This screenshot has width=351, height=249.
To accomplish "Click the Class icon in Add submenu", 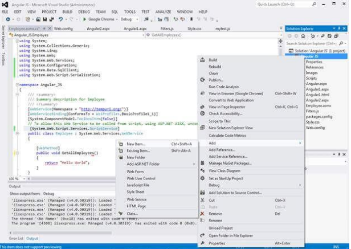I will pyautogui.click(x=121, y=214).
